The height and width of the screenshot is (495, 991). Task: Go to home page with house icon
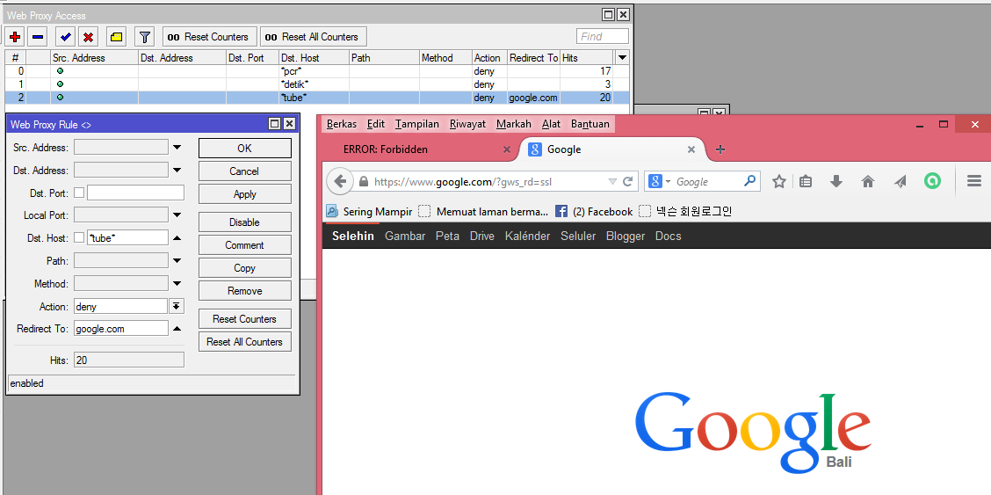pyautogui.click(x=868, y=182)
